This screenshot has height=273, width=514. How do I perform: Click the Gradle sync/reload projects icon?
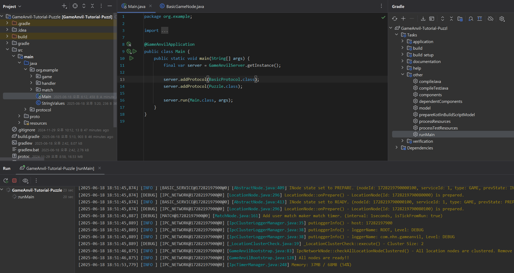coord(394,19)
